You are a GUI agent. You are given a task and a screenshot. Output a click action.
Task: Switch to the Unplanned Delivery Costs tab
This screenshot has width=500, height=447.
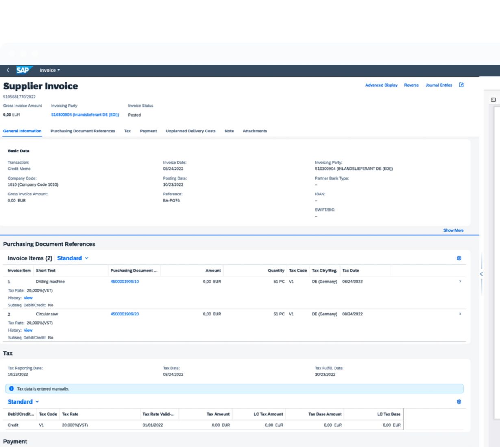pyautogui.click(x=190, y=131)
